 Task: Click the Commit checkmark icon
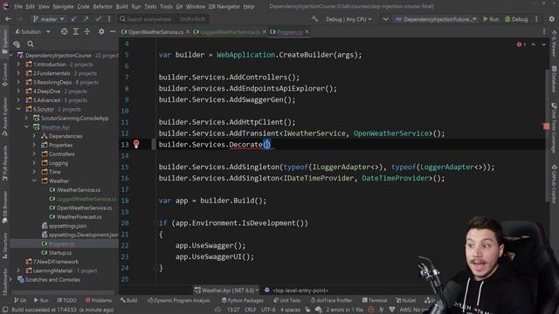tap(98, 19)
